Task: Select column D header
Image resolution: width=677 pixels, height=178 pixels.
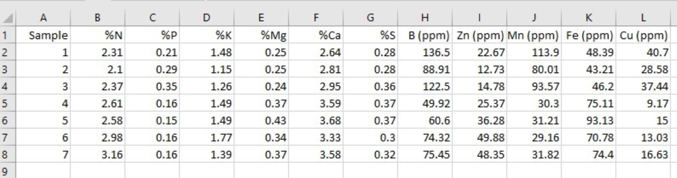Action: [x=207, y=17]
